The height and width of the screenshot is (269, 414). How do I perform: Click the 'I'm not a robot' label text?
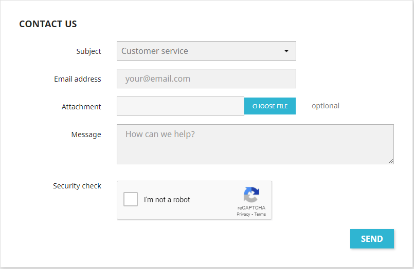click(x=167, y=200)
